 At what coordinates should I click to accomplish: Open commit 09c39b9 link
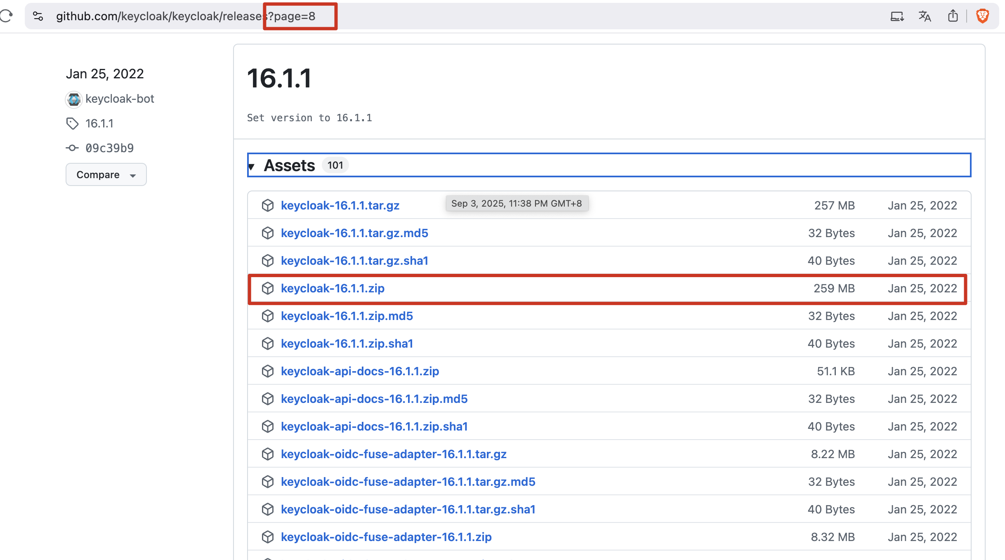109,148
